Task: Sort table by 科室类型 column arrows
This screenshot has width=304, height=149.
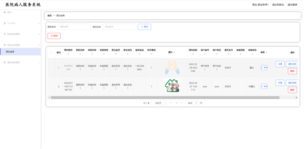Action: point(104,54)
